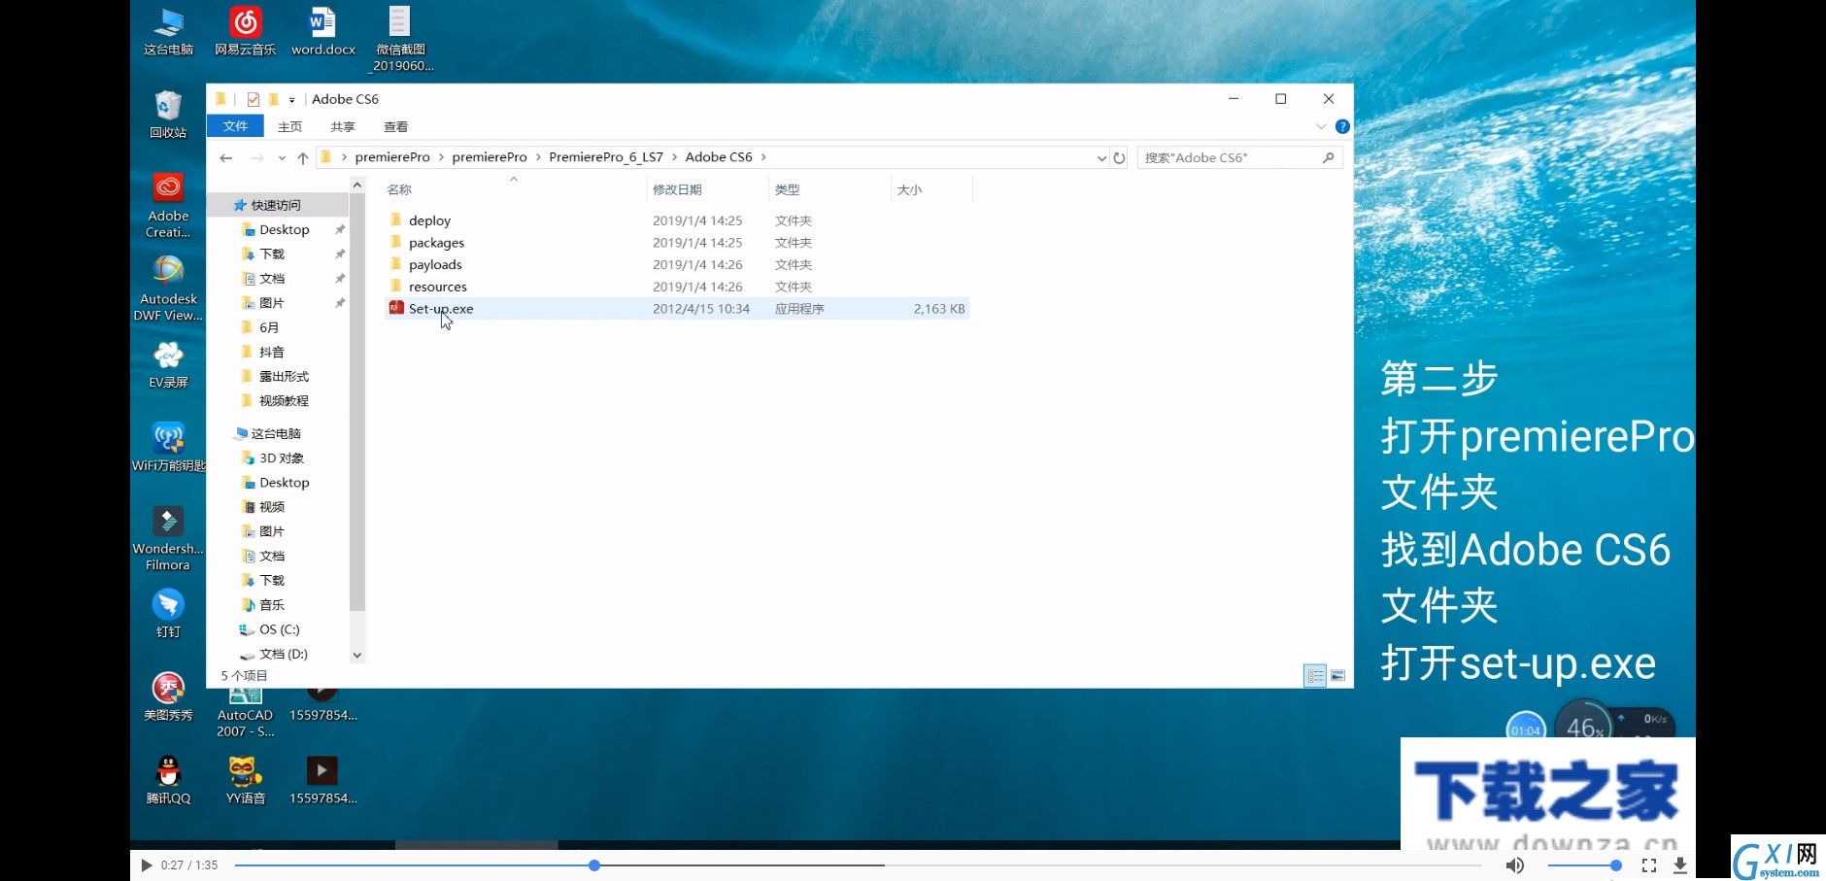Click the search magnifier icon
1826x881 pixels.
coord(1328,157)
